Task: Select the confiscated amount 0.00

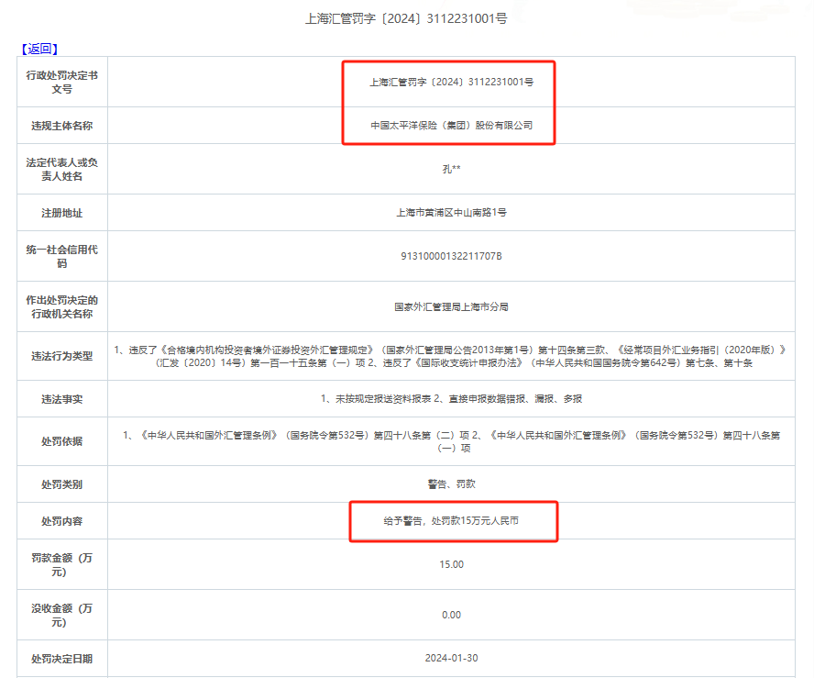Action: point(451,615)
